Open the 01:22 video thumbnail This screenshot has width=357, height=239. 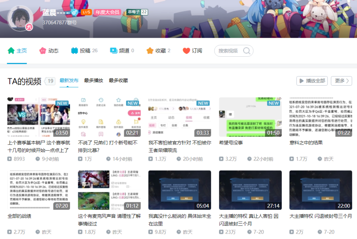pos(321,117)
